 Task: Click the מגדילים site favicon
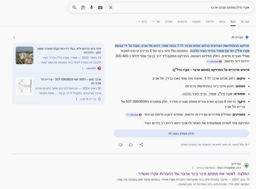coord(247,166)
